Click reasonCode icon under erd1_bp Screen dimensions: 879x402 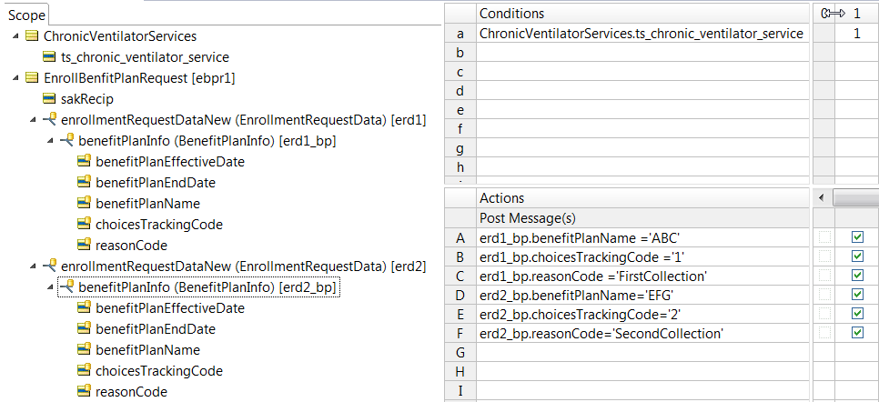pyautogui.click(x=84, y=245)
